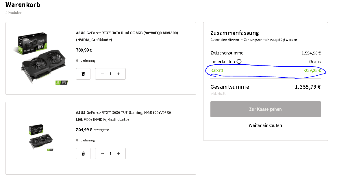The width and height of the screenshot is (337, 175).
Task: Click the RTX 3070 quantity field
Action: pos(110,74)
